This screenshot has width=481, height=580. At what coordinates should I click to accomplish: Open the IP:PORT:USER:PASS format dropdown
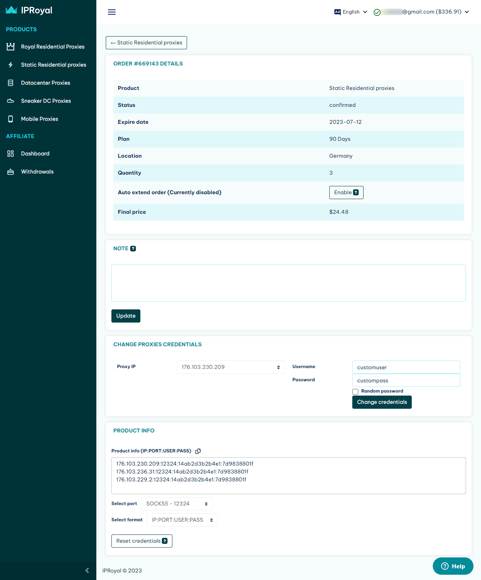[x=182, y=520]
